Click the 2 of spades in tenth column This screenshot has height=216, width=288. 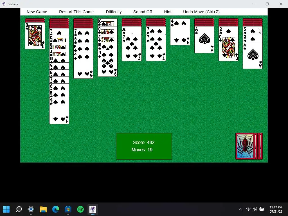click(253, 38)
